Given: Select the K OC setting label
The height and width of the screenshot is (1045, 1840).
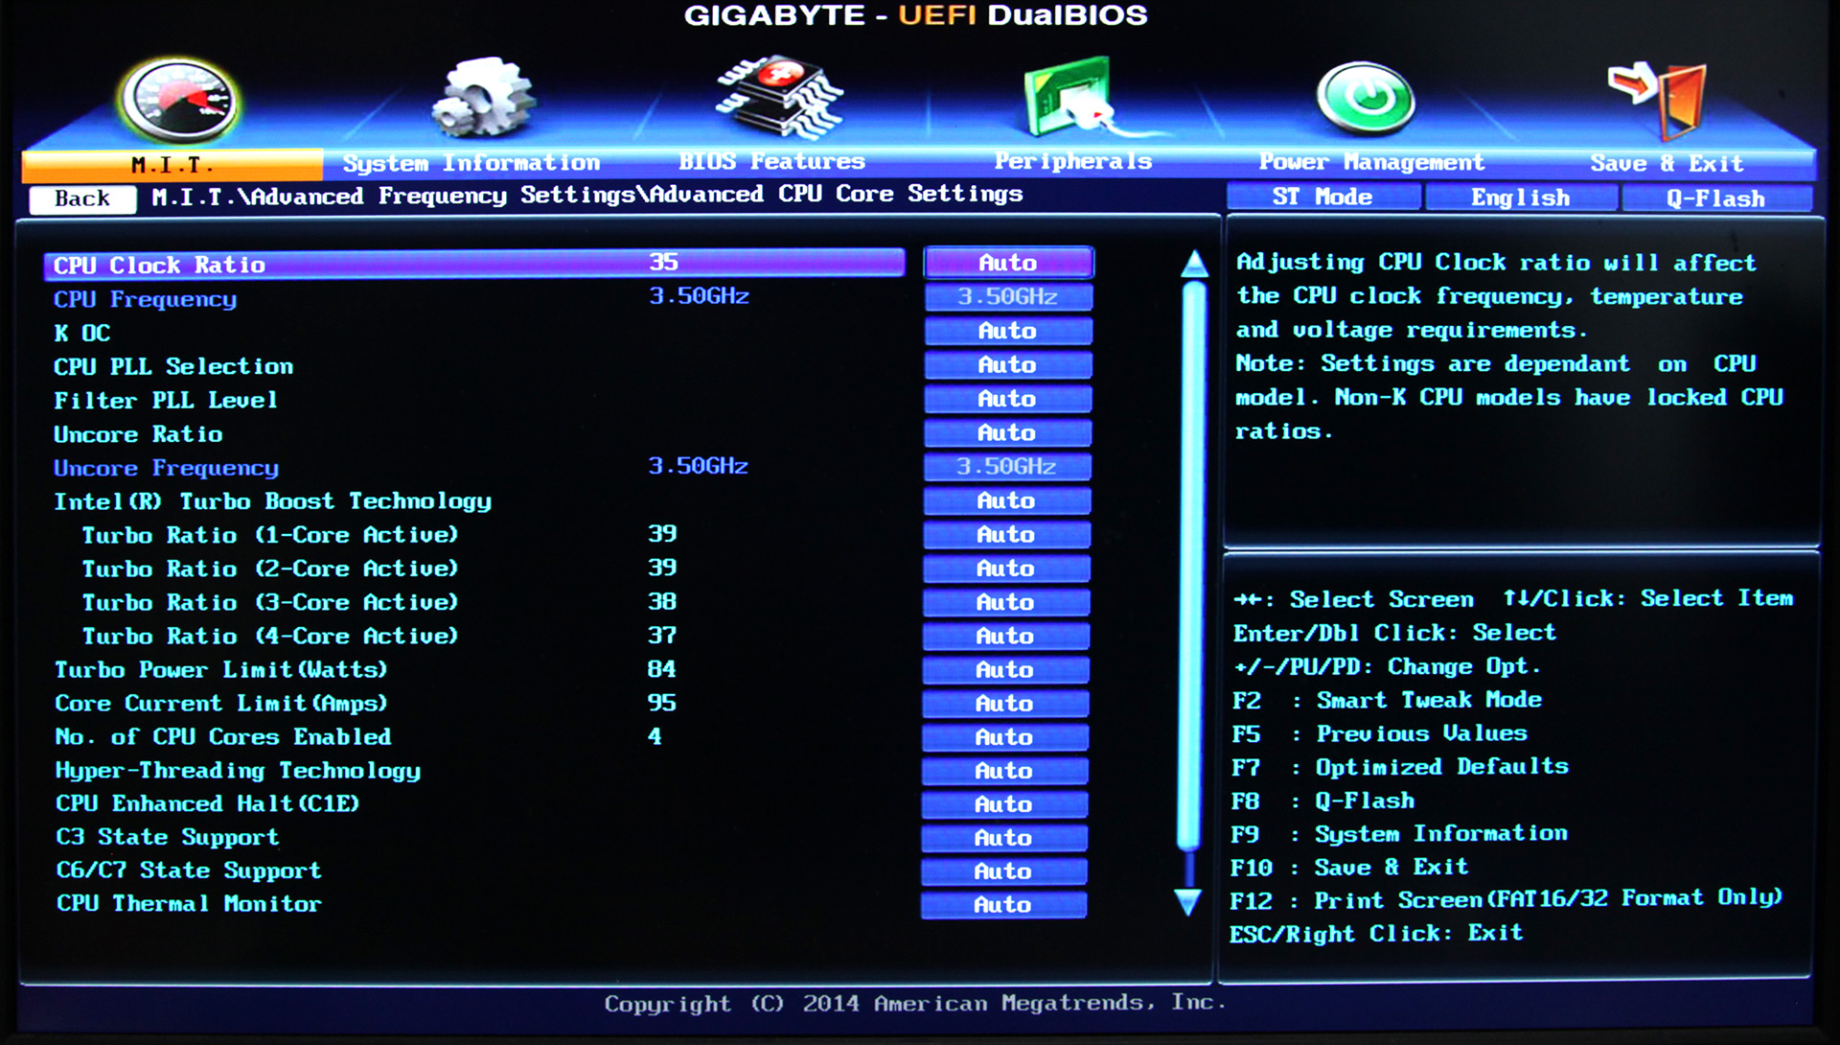Looking at the screenshot, I should (82, 334).
